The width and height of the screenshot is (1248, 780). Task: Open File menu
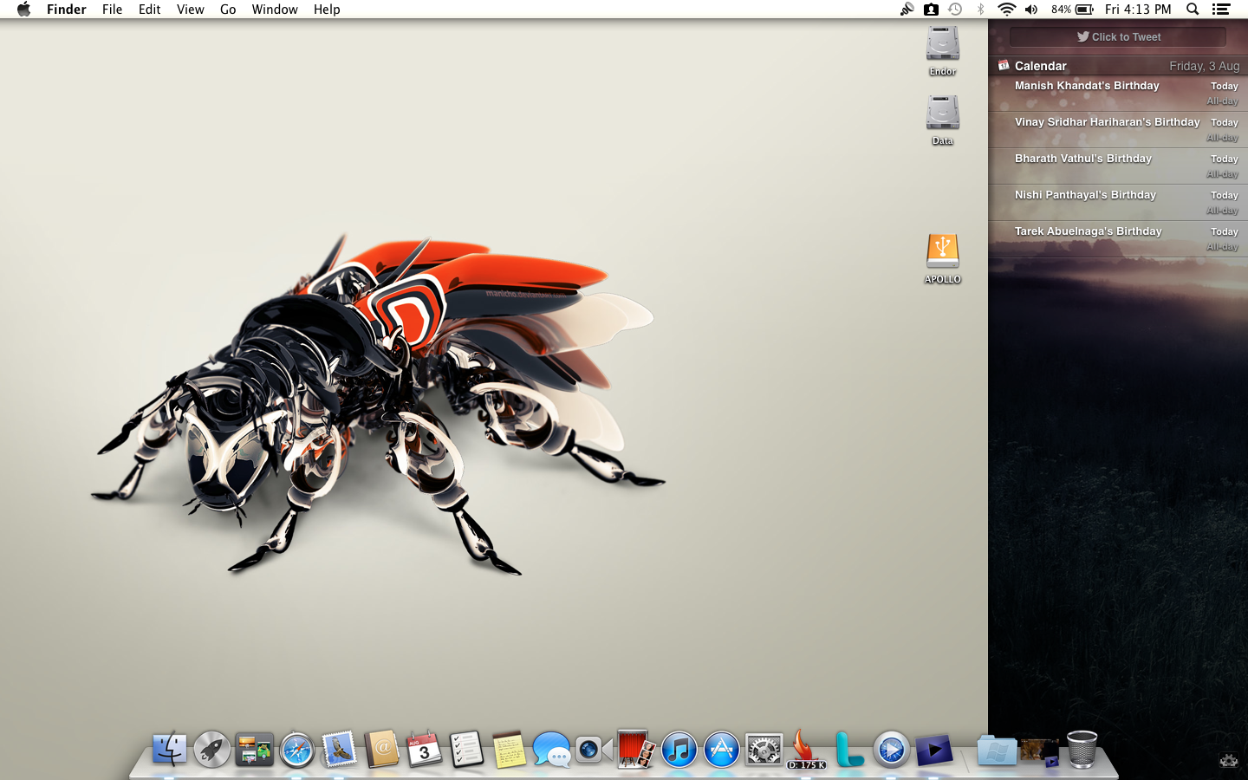click(113, 10)
